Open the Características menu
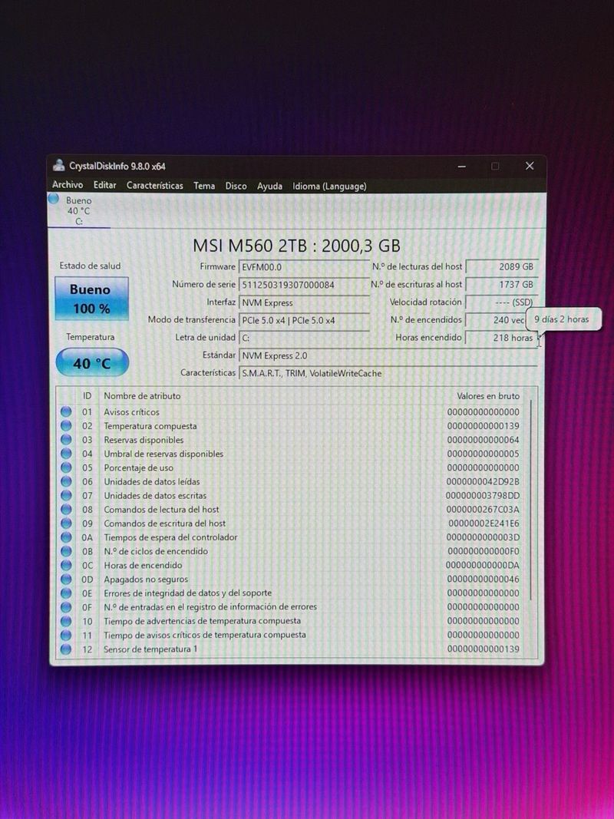Image resolution: width=614 pixels, height=819 pixels. (154, 186)
